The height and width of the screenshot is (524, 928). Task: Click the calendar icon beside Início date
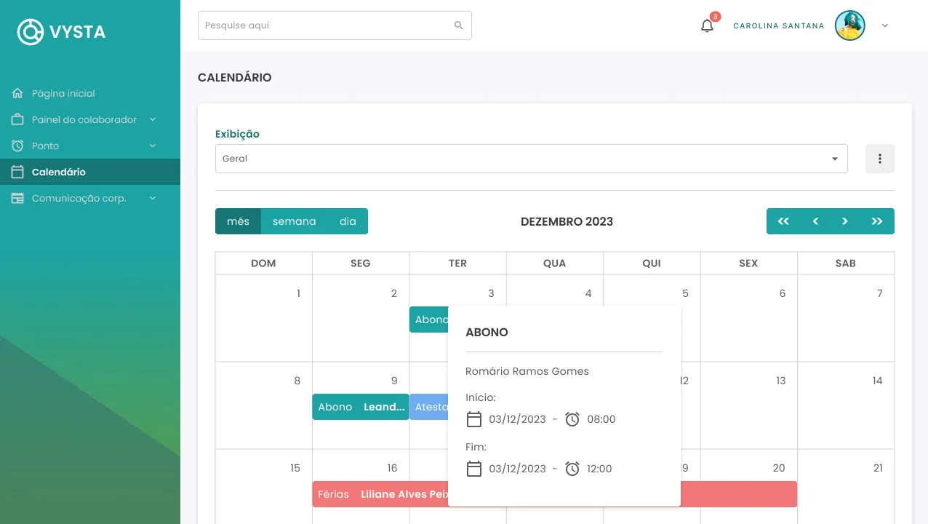click(474, 419)
